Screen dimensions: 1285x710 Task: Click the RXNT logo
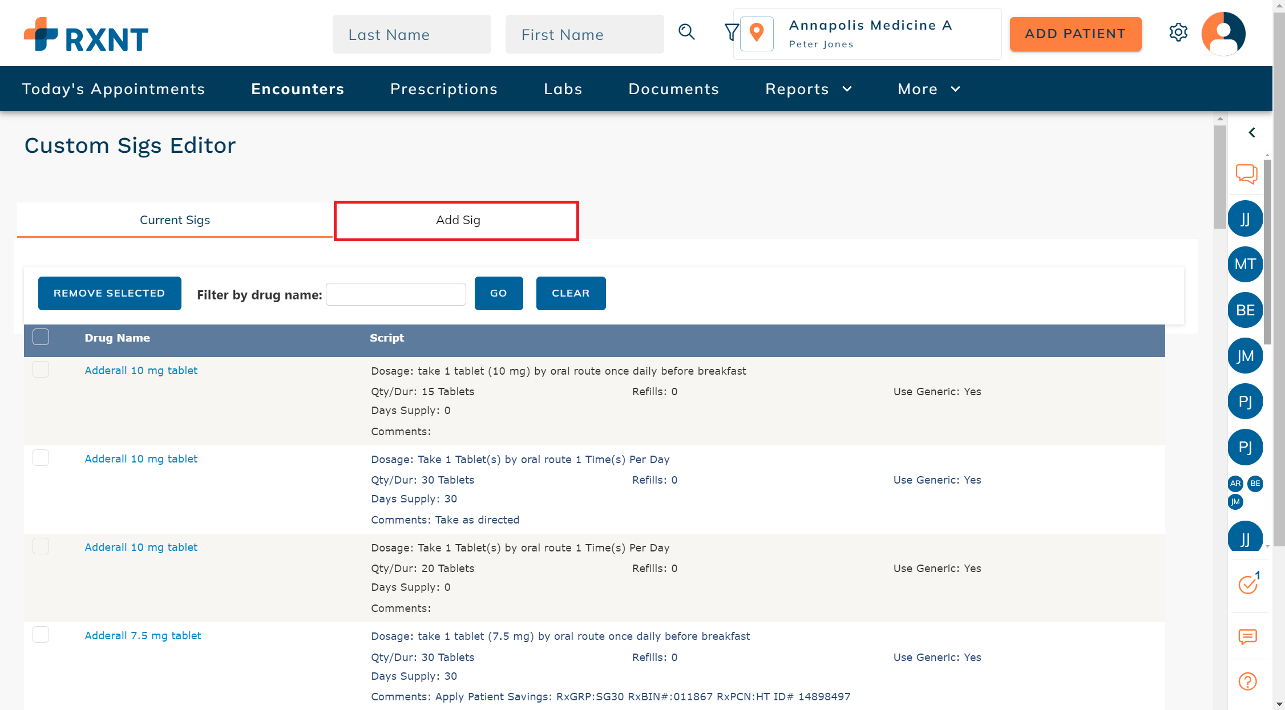coord(86,35)
